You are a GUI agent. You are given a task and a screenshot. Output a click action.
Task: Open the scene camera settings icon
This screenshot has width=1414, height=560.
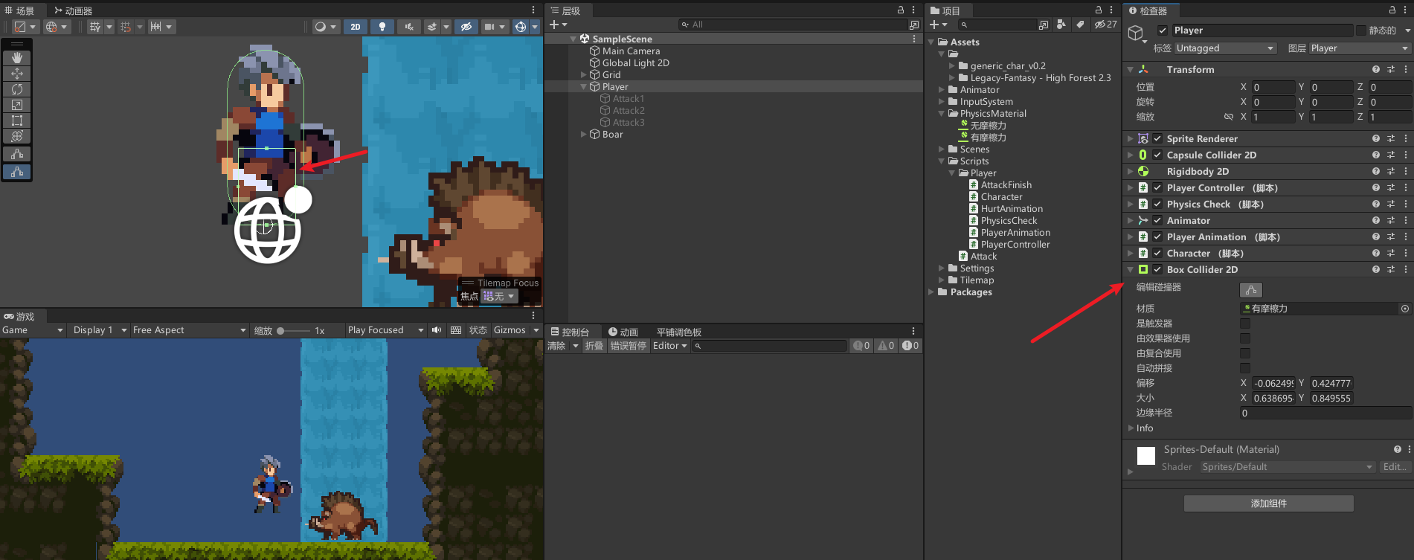click(489, 27)
